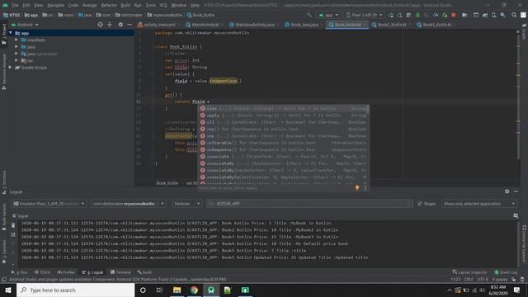528x297 pixels.
Task: Click the Cortana circle icon on taskbar
Action: (x=143, y=290)
